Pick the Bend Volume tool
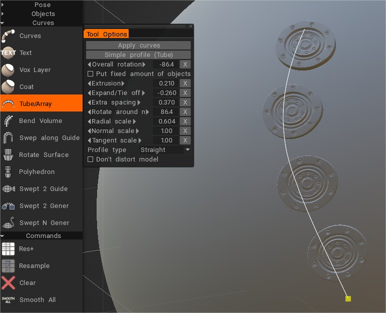The height and width of the screenshot is (313, 386). [x=8, y=121]
